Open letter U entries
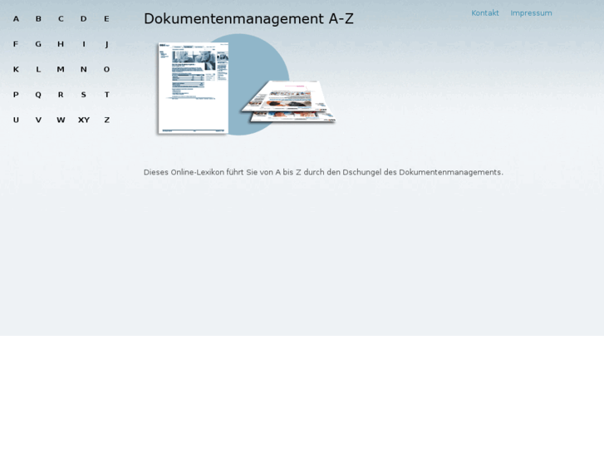Viewport: 604px width, 453px height. tap(16, 121)
